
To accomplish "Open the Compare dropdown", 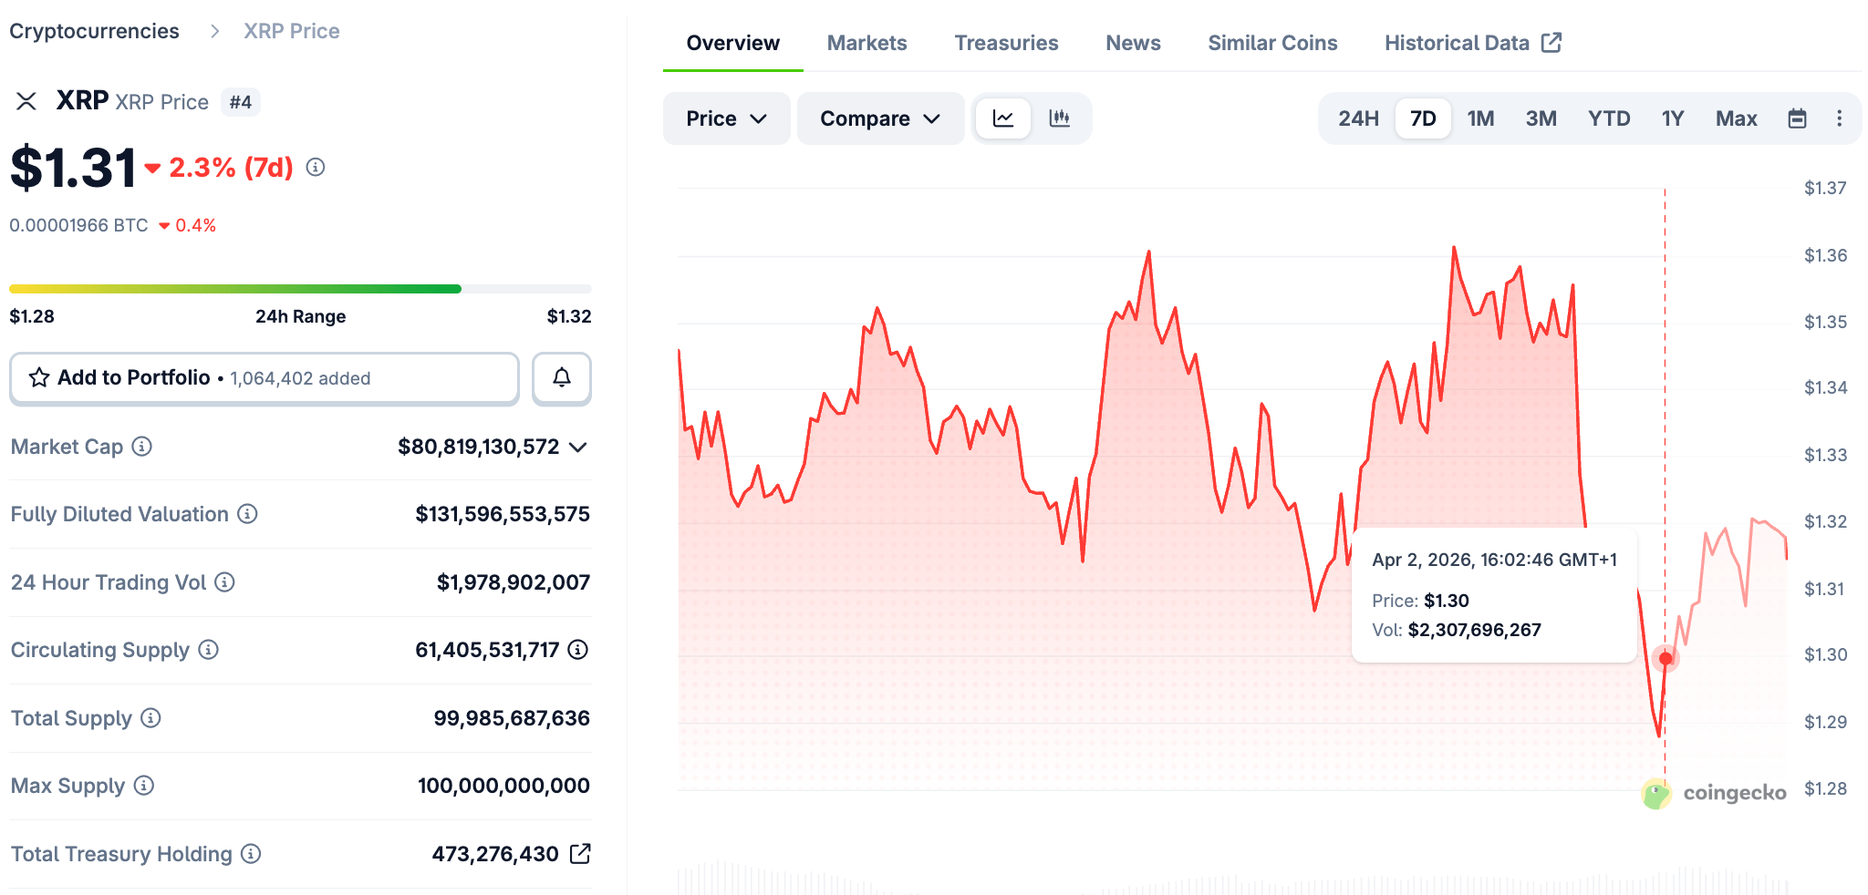I will pos(880,118).
